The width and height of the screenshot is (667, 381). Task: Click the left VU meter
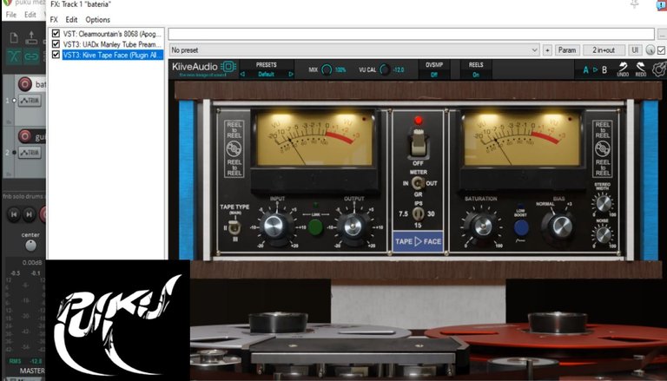point(314,139)
